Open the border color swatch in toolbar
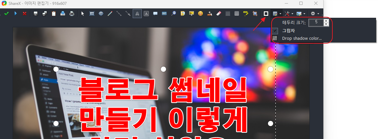Viewport: 378px width, 139px height. pos(266,14)
